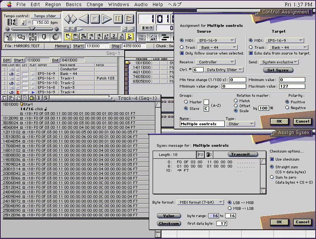Click the metronome click icon

(x=10, y=37)
